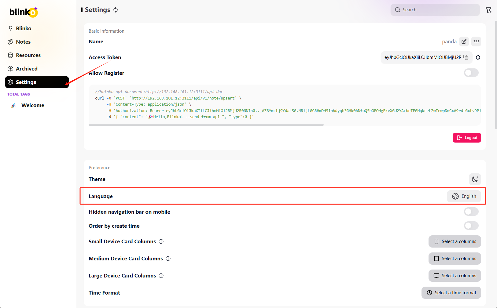
Task: Switch theme with the moon icon
Action: coord(475,179)
